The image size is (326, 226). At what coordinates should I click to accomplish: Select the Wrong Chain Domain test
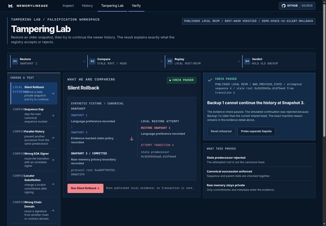34,211
